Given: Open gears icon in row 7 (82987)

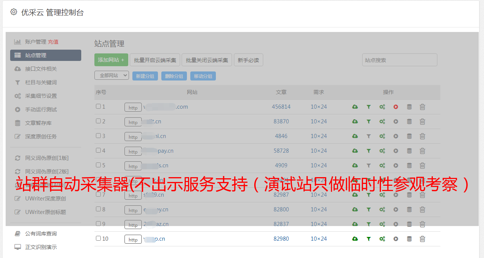Looking at the screenshot, I should click(382, 195).
